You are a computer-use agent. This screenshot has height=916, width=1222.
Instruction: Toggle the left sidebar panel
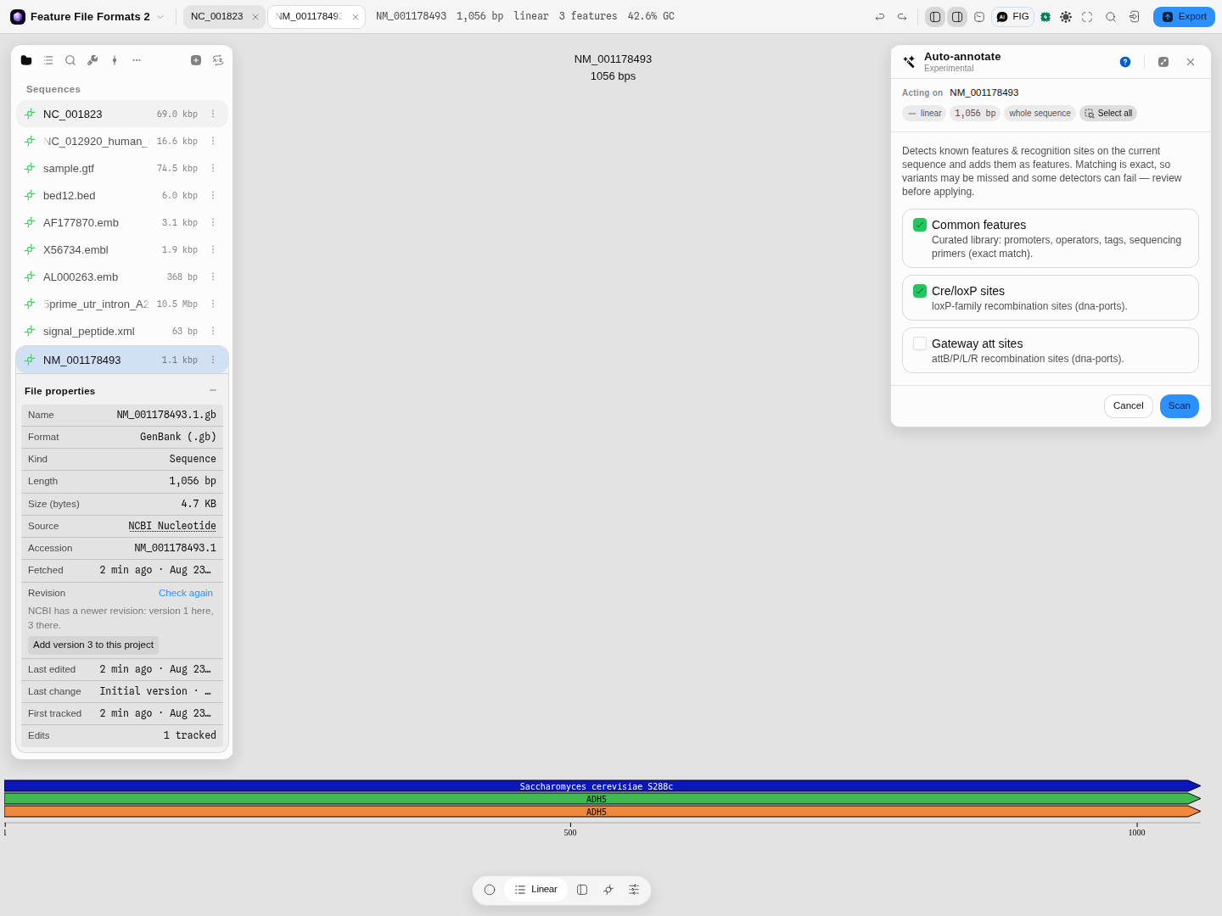pyautogui.click(x=935, y=17)
